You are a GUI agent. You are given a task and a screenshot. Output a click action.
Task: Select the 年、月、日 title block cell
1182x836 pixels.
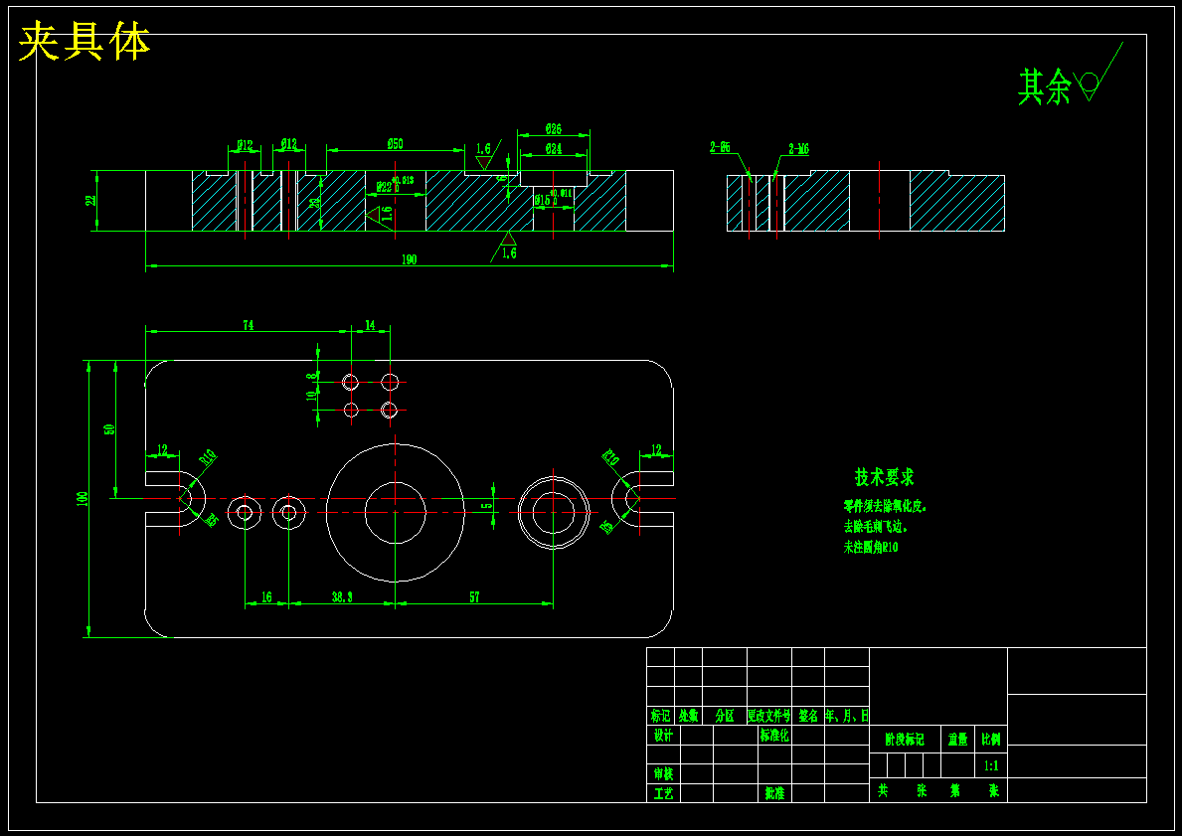click(847, 716)
